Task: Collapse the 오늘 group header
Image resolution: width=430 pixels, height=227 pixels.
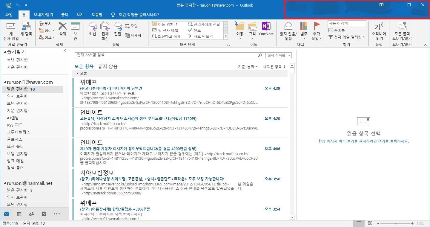Action: click(x=77, y=74)
